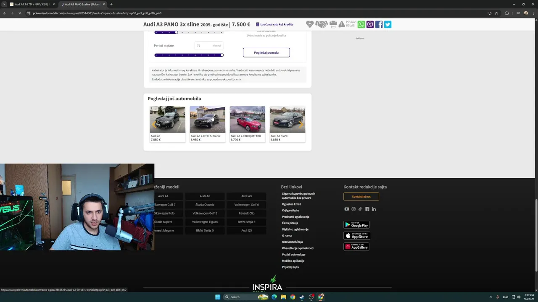Open the YouTube footer icon
The width and height of the screenshot is (538, 302).
tap(347, 209)
